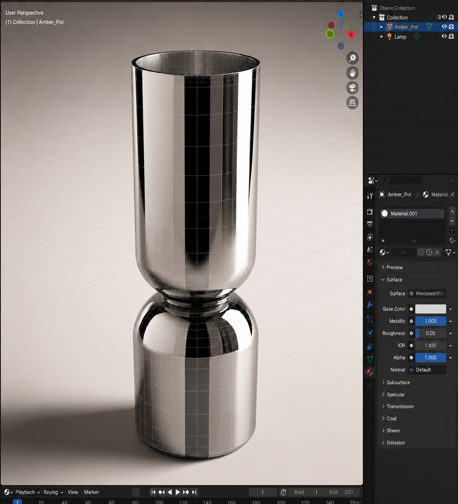458x504 pixels.
Task: Click the mesh data icon beside Amber_Pot in outliner
Action: click(x=429, y=27)
